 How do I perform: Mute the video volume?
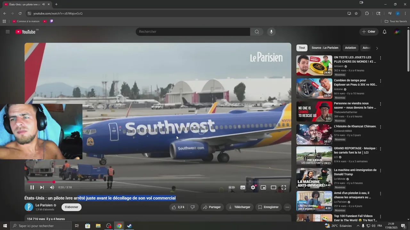(52, 188)
